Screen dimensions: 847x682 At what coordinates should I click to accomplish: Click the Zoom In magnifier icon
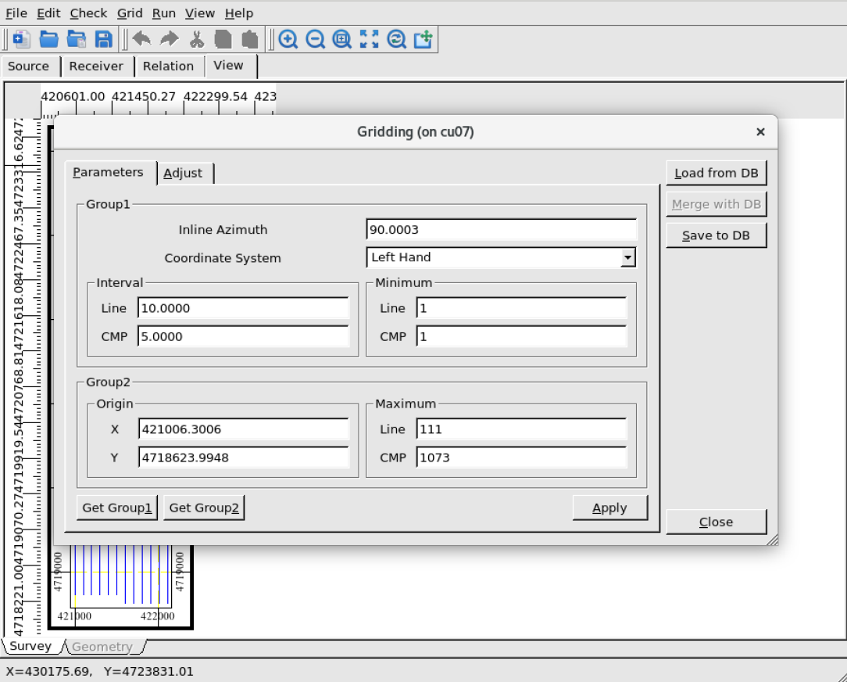[x=288, y=39]
